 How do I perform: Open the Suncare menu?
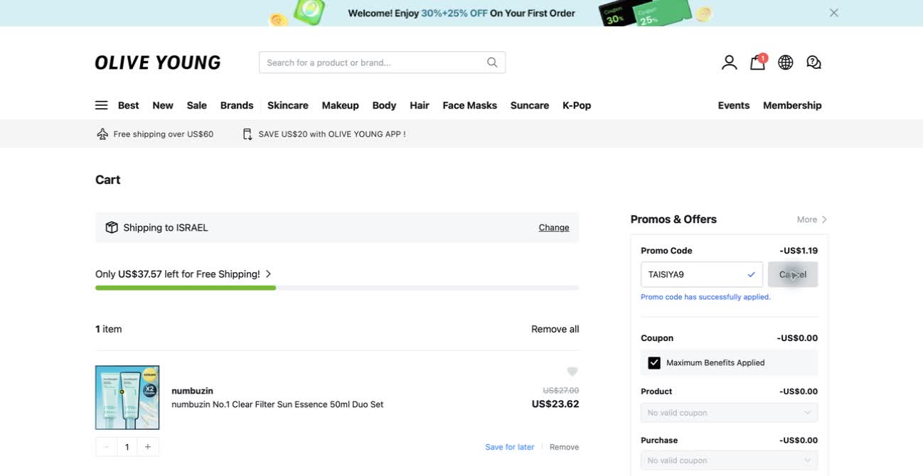click(x=530, y=105)
